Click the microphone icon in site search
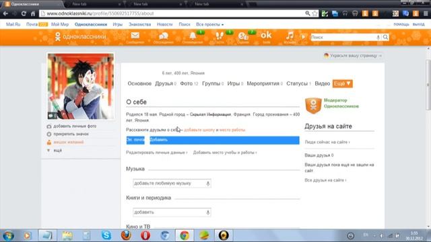Viewport: 431px width, 242px height. tap(378, 38)
